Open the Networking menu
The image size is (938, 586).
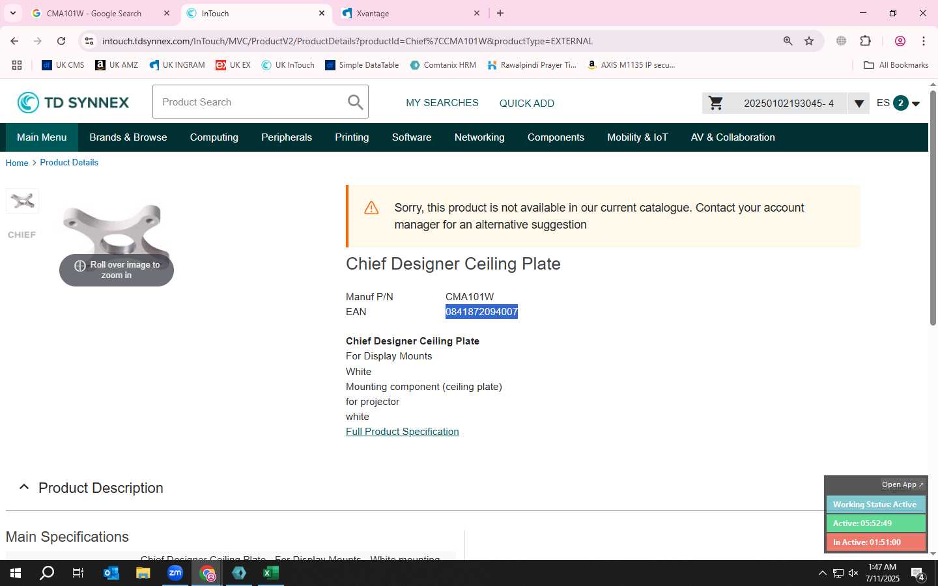click(x=479, y=137)
